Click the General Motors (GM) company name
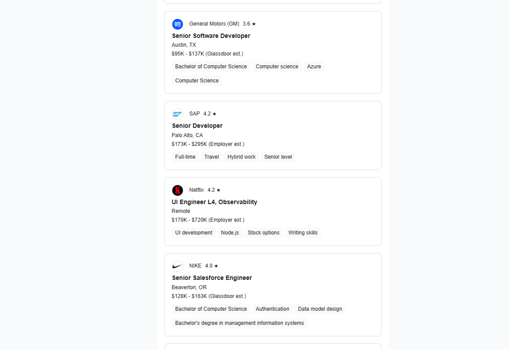Image resolution: width=509 pixels, height=350 pixels. click(x=214, y=24)
